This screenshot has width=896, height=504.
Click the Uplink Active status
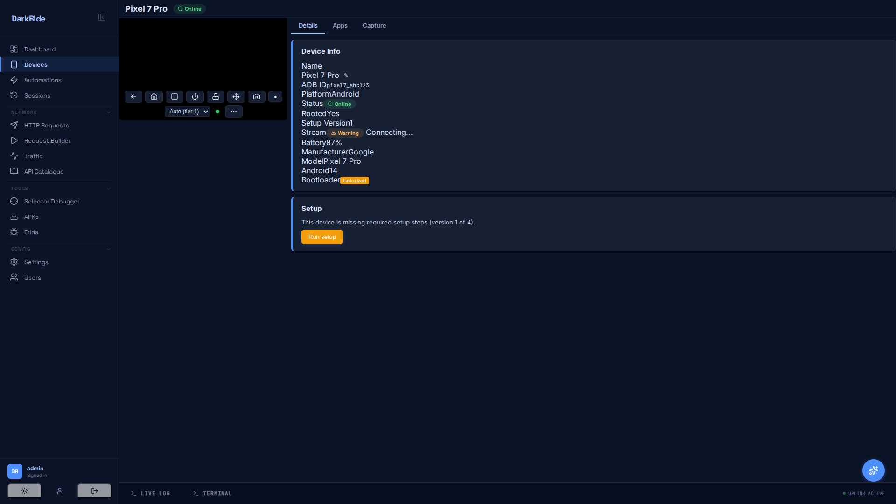(864, 493)
